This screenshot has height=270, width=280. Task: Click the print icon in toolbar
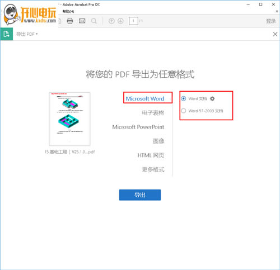click(70, 21)
